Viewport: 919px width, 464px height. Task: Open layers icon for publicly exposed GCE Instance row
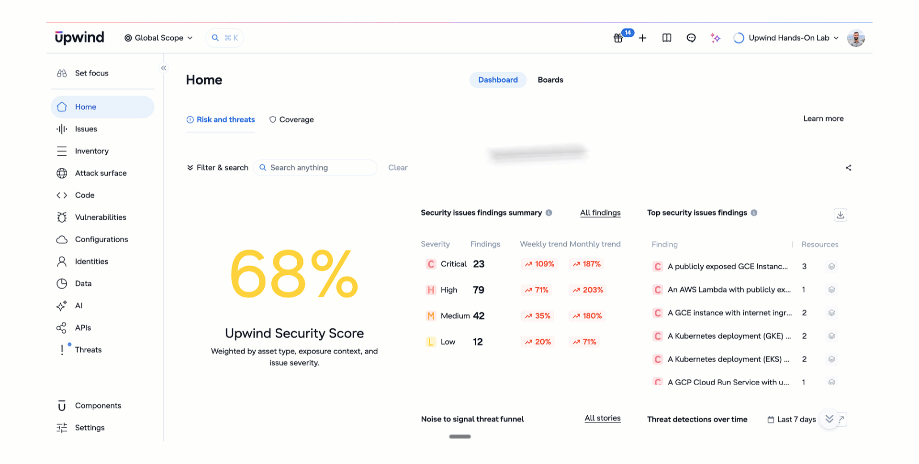[x=832, y=267]
